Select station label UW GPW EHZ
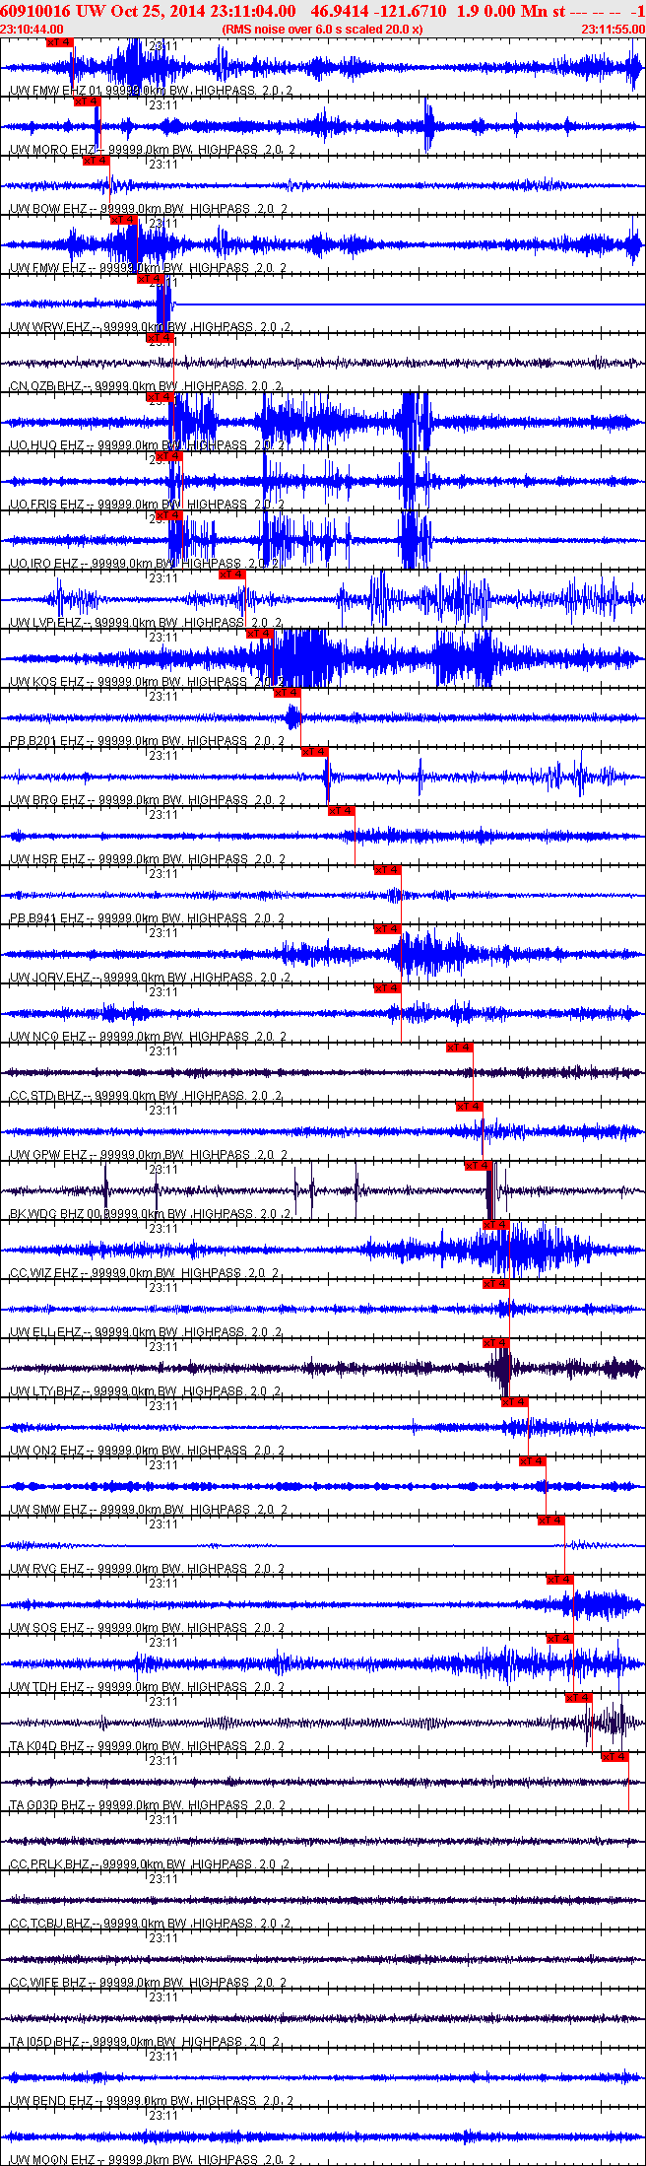This screenshot has height=2166, width=646. coord(49,1155)
